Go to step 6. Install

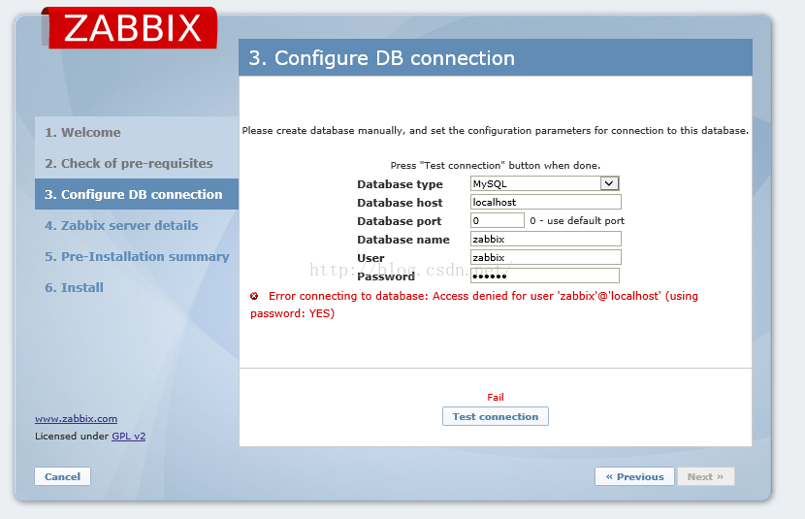point(74,287)
